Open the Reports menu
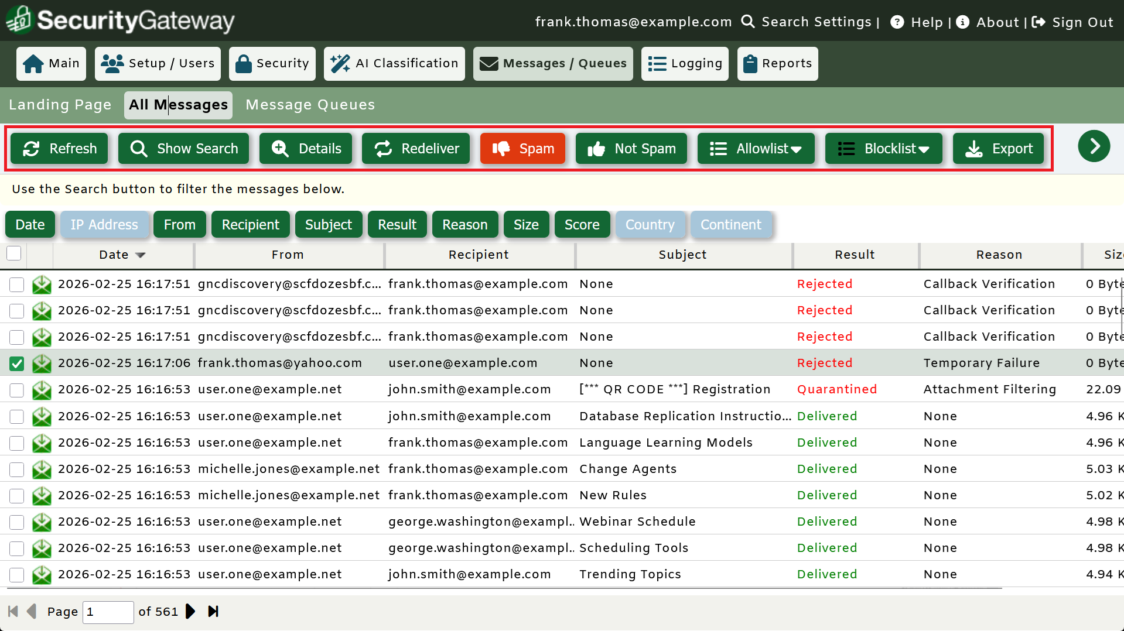This screenshot has height=631, width=1124. (x=777, y=63)
